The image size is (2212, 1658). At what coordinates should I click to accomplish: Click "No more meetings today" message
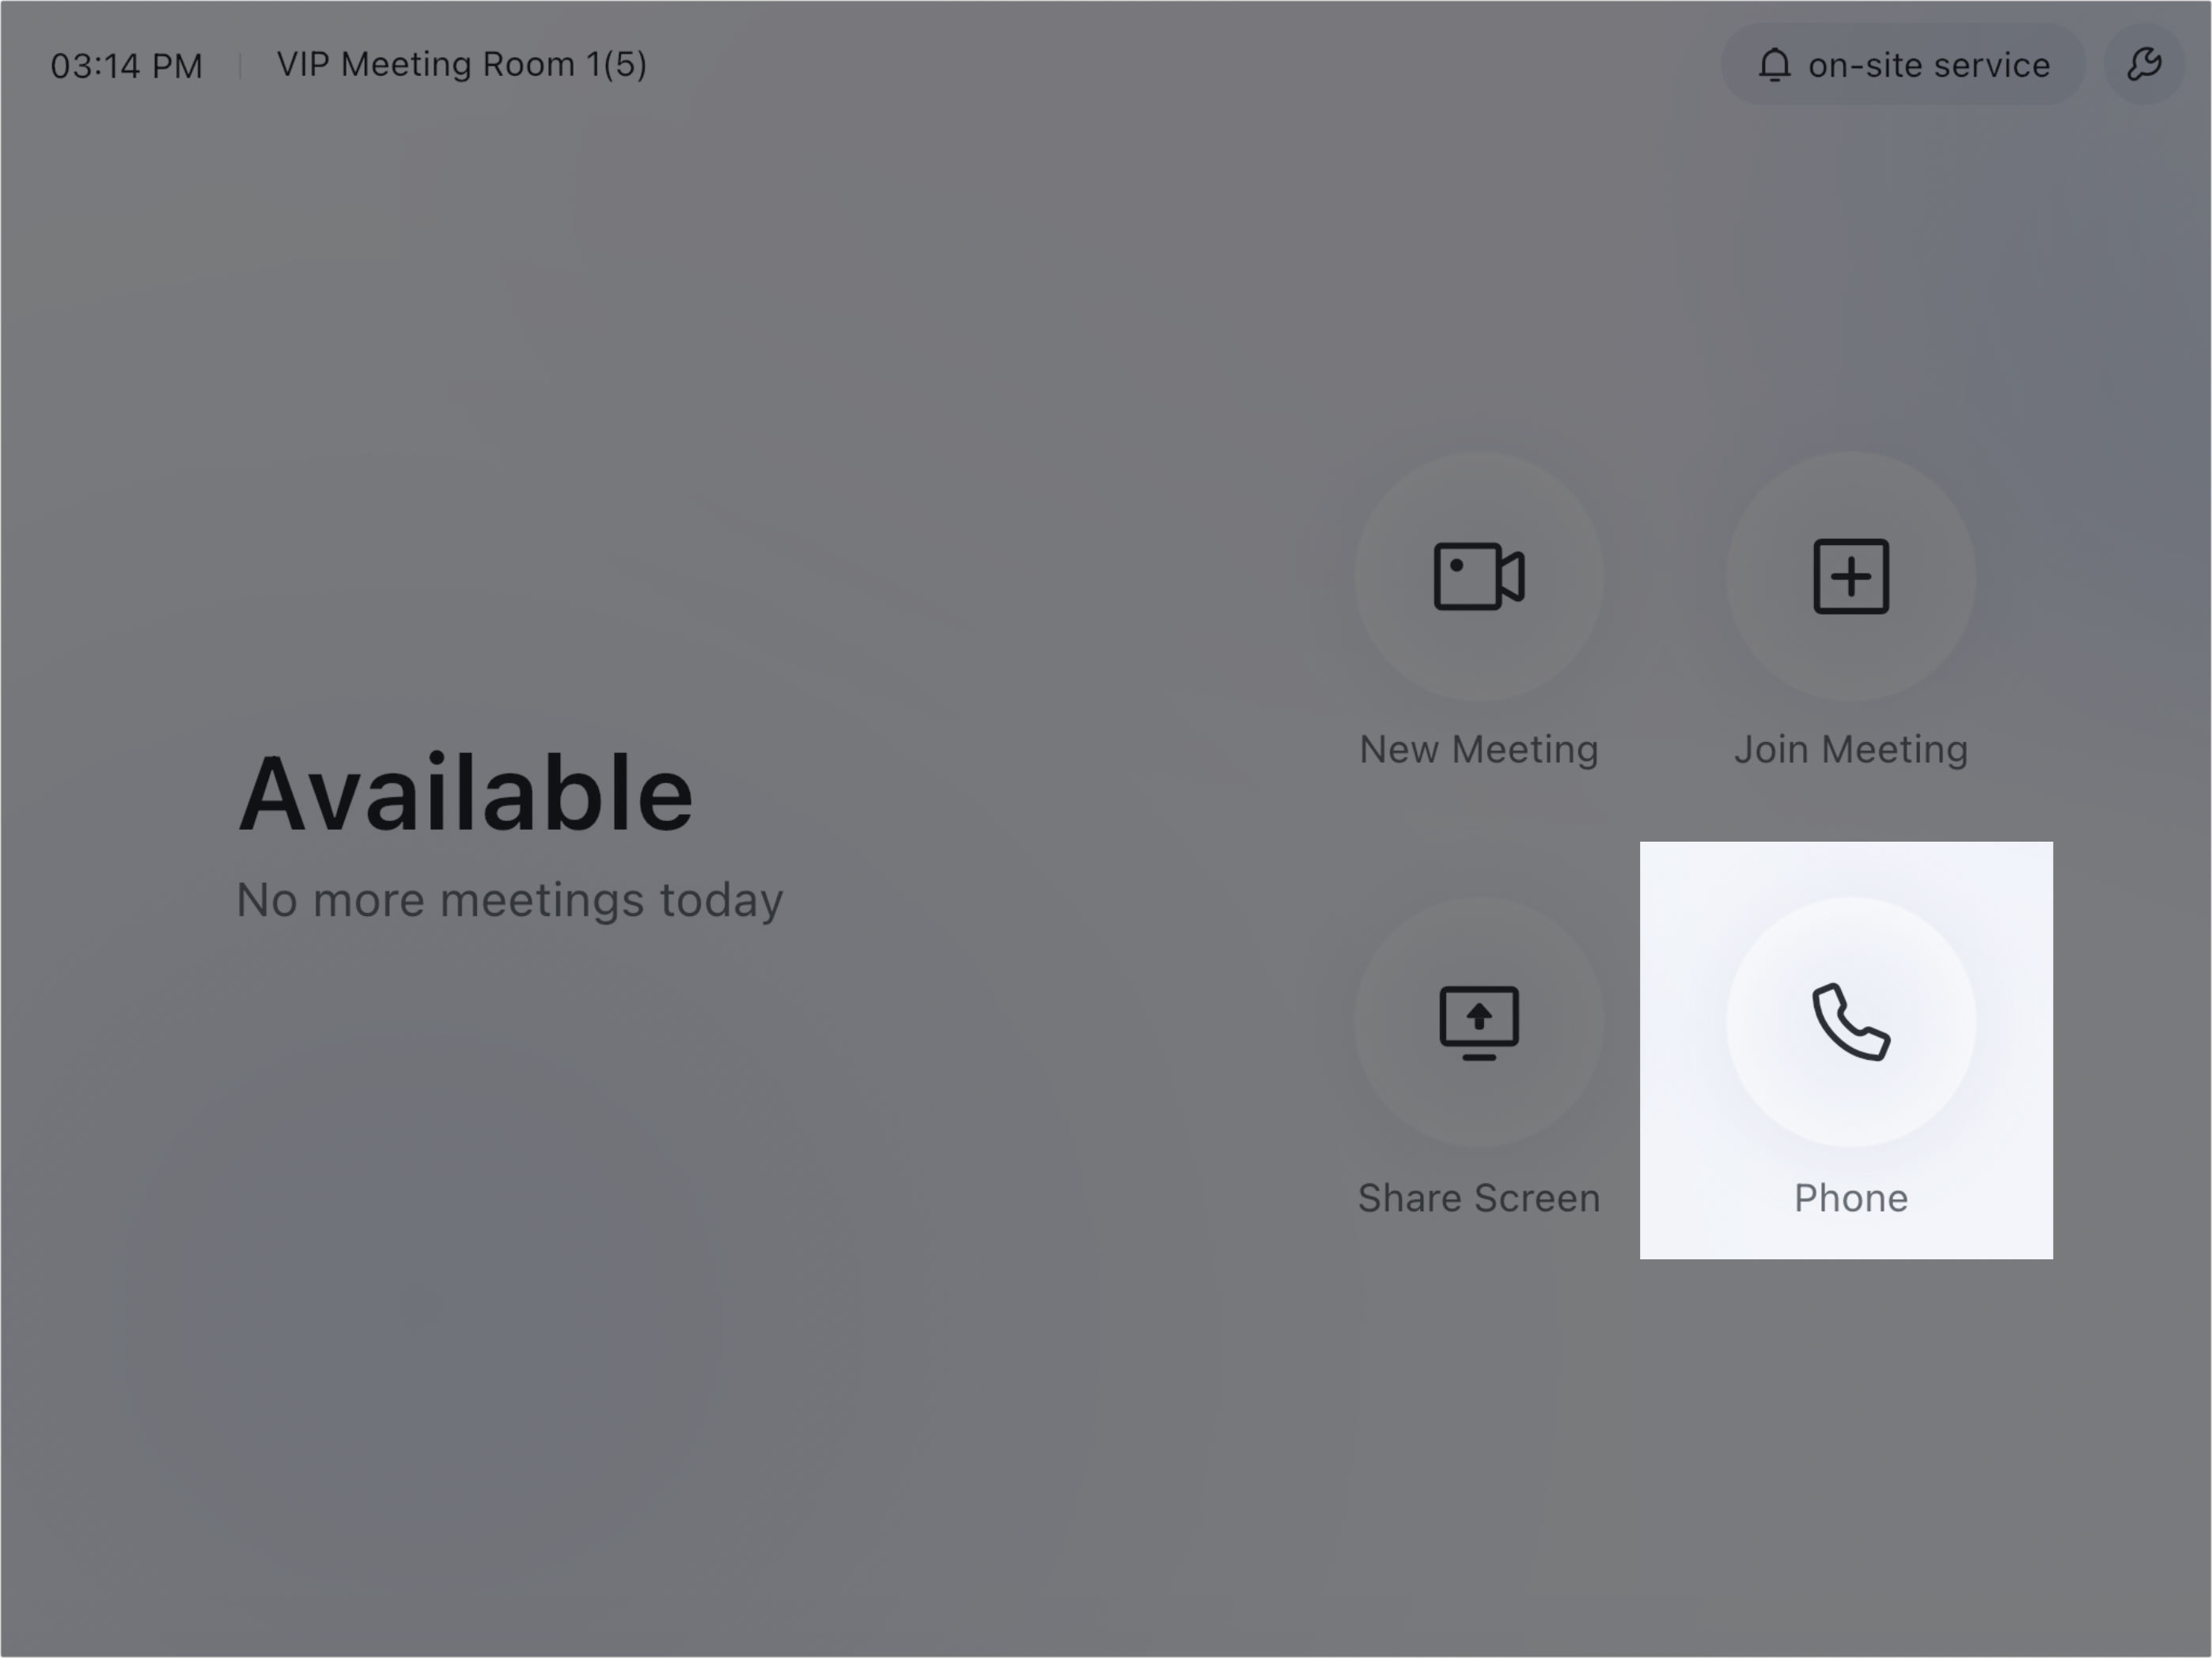point(510,900)
